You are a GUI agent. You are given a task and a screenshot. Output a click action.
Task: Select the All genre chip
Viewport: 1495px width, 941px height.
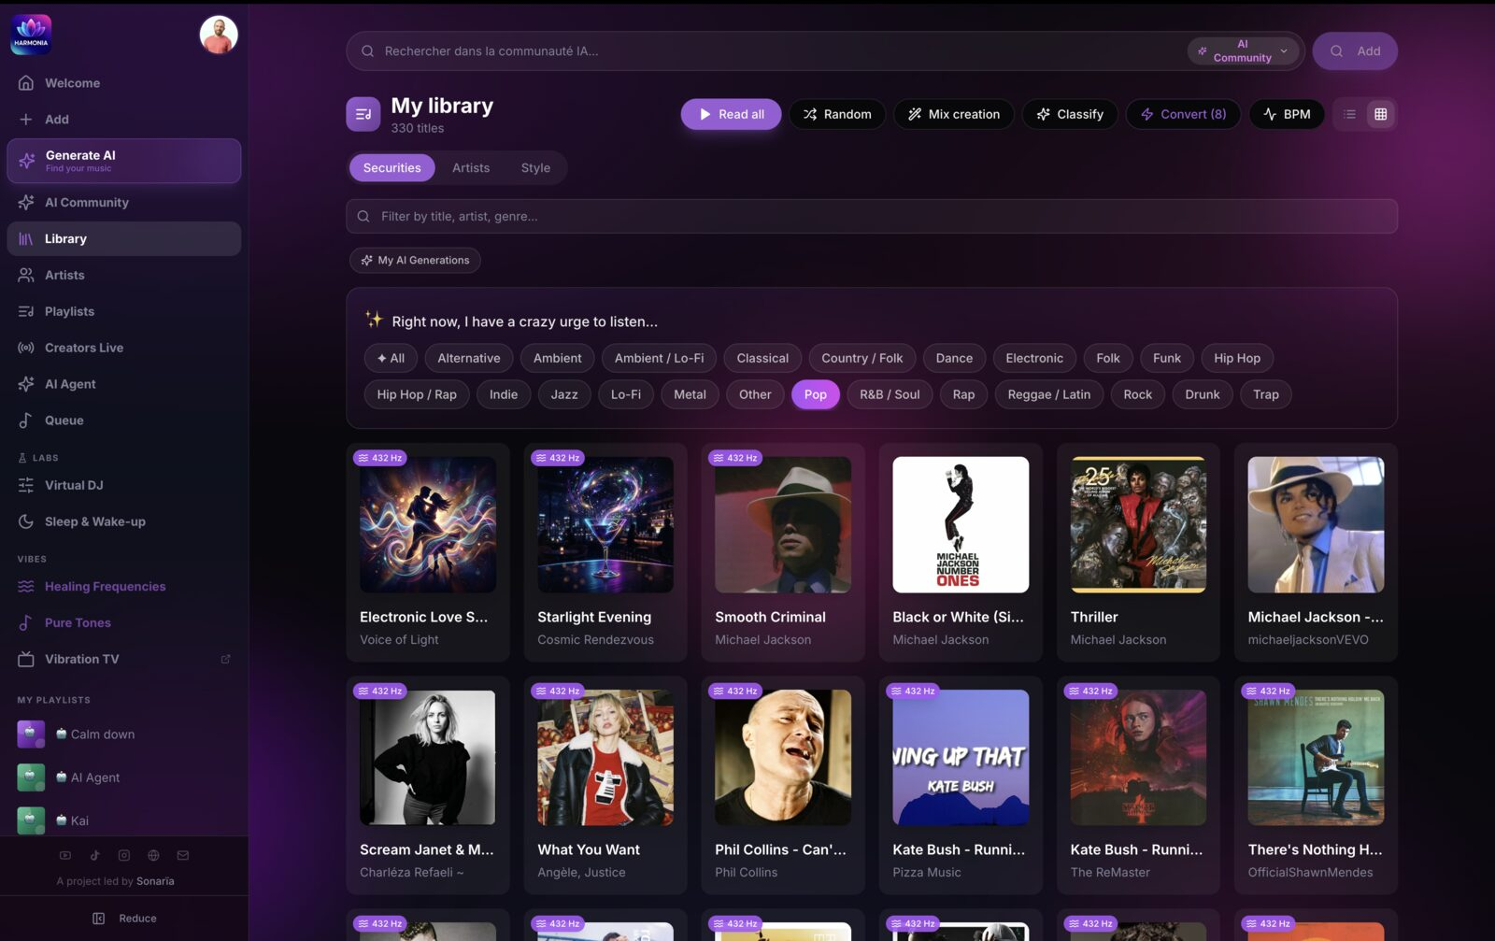(x=391, y=359)
